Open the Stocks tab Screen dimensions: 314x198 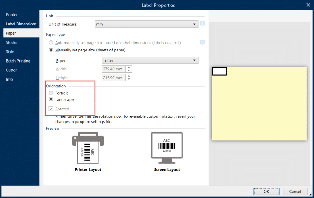tap(21, 42)
